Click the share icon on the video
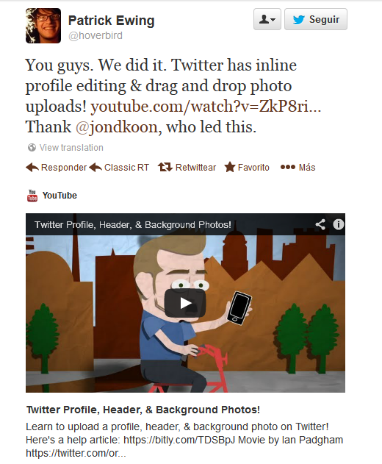382x464 pixels. (x=320, y=224)
